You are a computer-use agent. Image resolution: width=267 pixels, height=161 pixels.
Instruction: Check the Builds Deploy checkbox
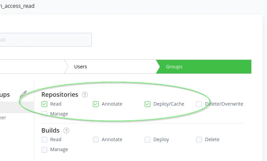coord(147,139)
